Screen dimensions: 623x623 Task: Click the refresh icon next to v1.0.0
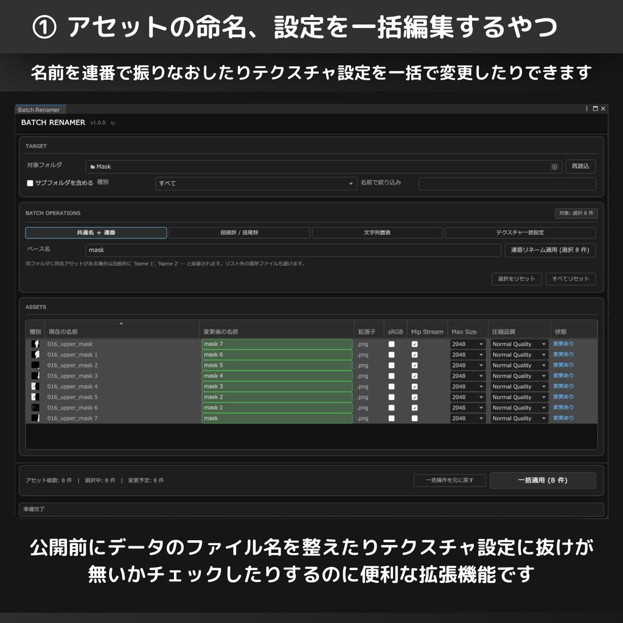coord(113,123)
